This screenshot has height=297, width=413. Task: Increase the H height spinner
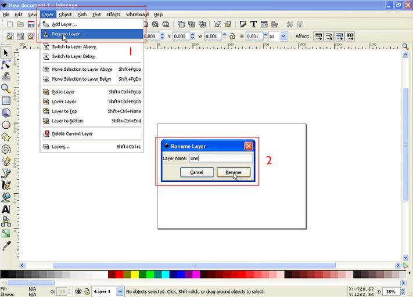tap(265, 34)
